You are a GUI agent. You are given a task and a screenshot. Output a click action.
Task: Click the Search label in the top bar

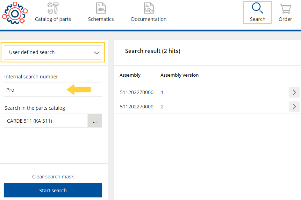click(258, 19)
